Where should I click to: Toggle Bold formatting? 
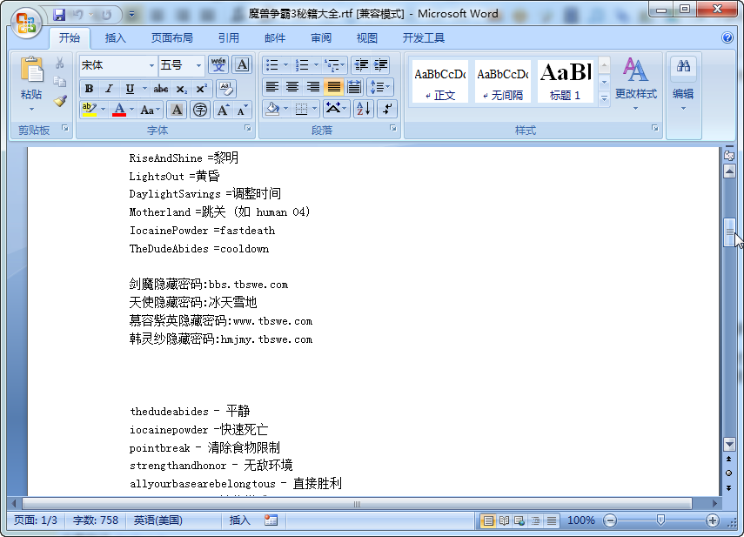click(90, 89)
